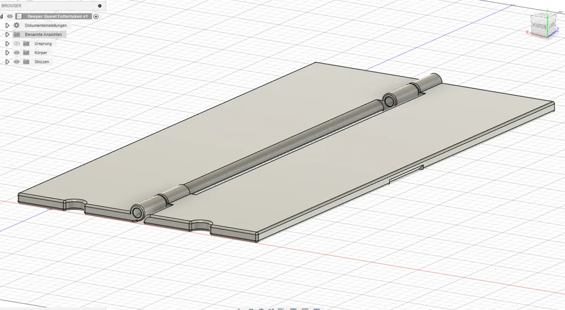
Task: Hide the Körper folder via eye icon
Action: tap(16, 52)
